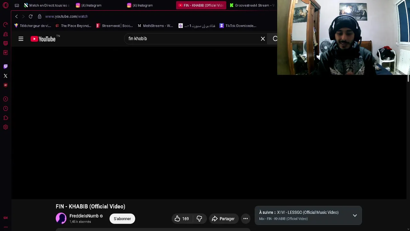Open Extensions puzzle-piece icon
The image size is (410, 231).
(x=5, y=118)
